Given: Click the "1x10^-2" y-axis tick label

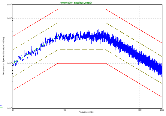Looking at the screenshot, I should tap(9, 63).
